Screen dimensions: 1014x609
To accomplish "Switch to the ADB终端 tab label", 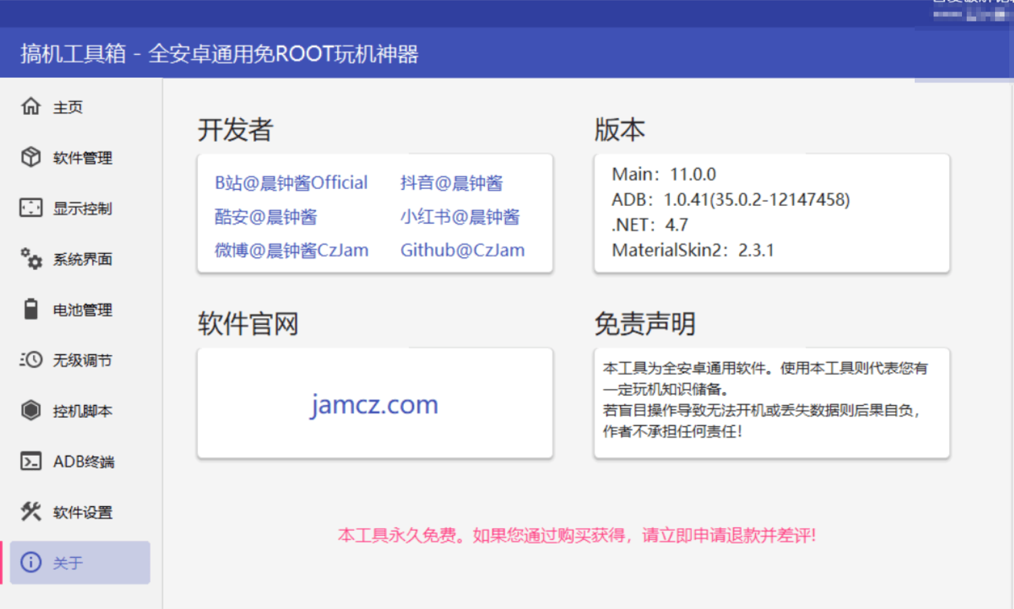I will click(84, 462).
